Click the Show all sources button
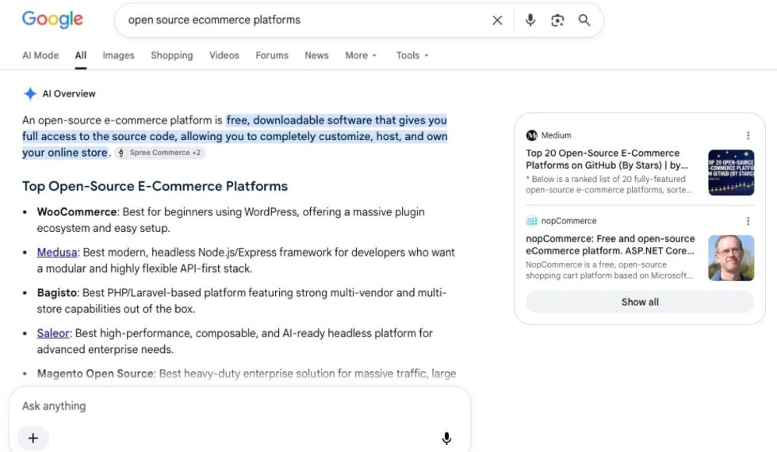Viewport: 777px width, 452px height. pos(640,302)
